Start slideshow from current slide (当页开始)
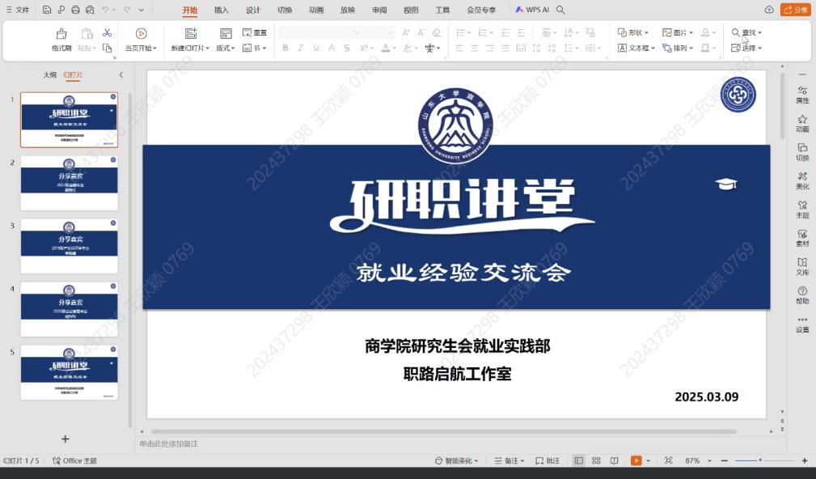 [x=142, y=39]
